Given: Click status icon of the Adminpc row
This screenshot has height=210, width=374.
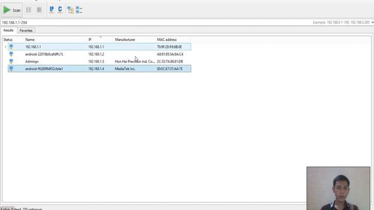Looking at the screenshot, I should click(x=11, y=61).
